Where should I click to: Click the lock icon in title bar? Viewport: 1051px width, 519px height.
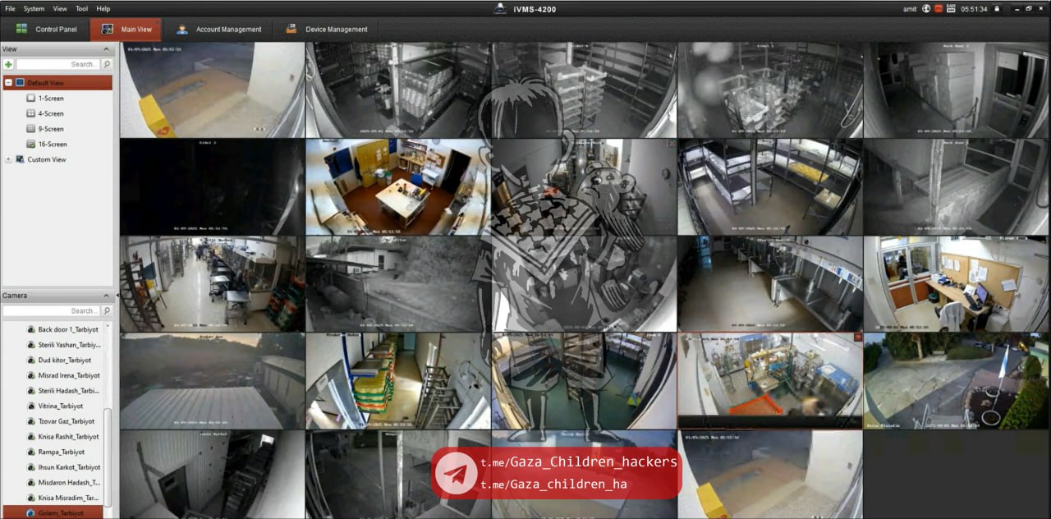pyautogui.click(x=997, y=8)
